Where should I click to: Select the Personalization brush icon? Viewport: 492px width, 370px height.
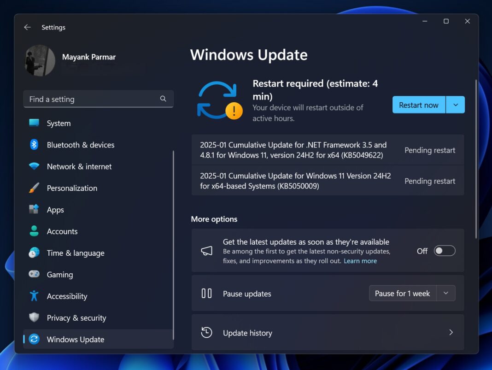pos(34,188)
